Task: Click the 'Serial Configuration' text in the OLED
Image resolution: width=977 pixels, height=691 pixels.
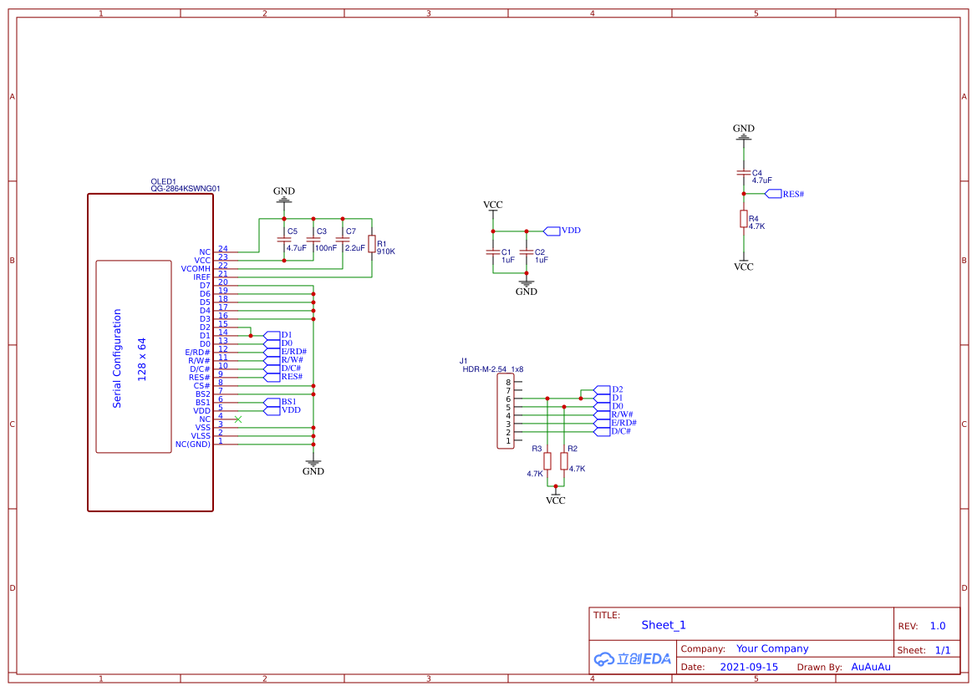Action: [117, 358]
